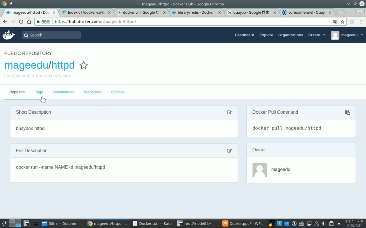Click the blue circle extension icon
Image resolution: width=366 pixels, height=228 pixels.
pyautogui.click(x=352, y=22)
